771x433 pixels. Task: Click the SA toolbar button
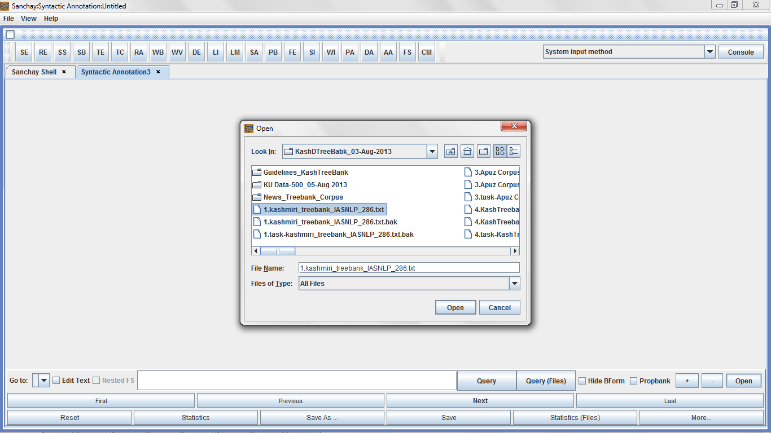pos(254,52)
